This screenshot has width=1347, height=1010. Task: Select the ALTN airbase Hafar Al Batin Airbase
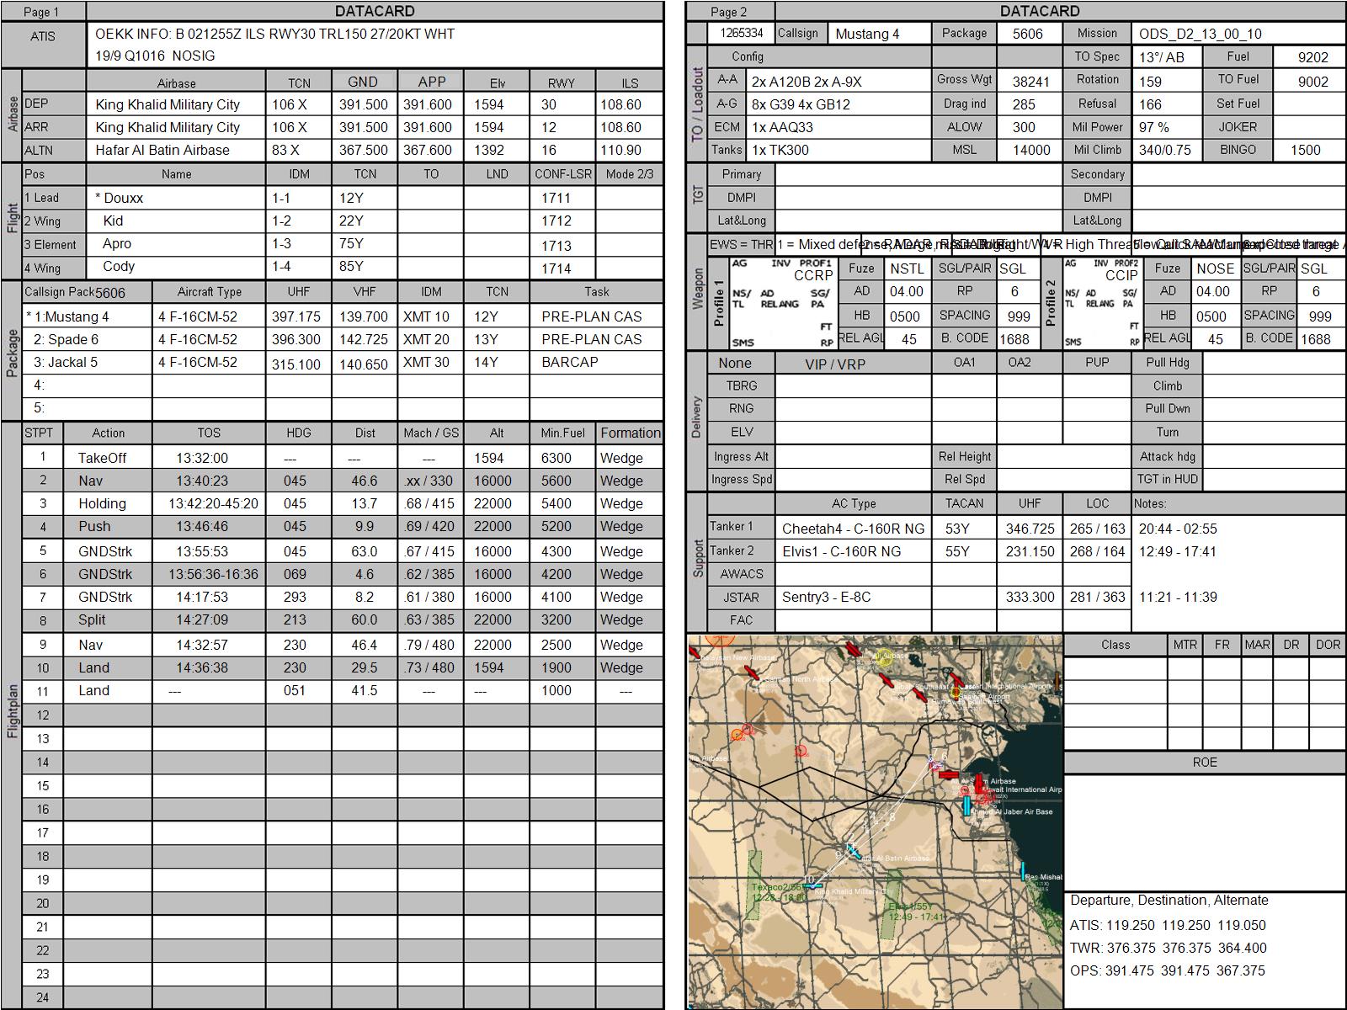(x=162, y=150)
